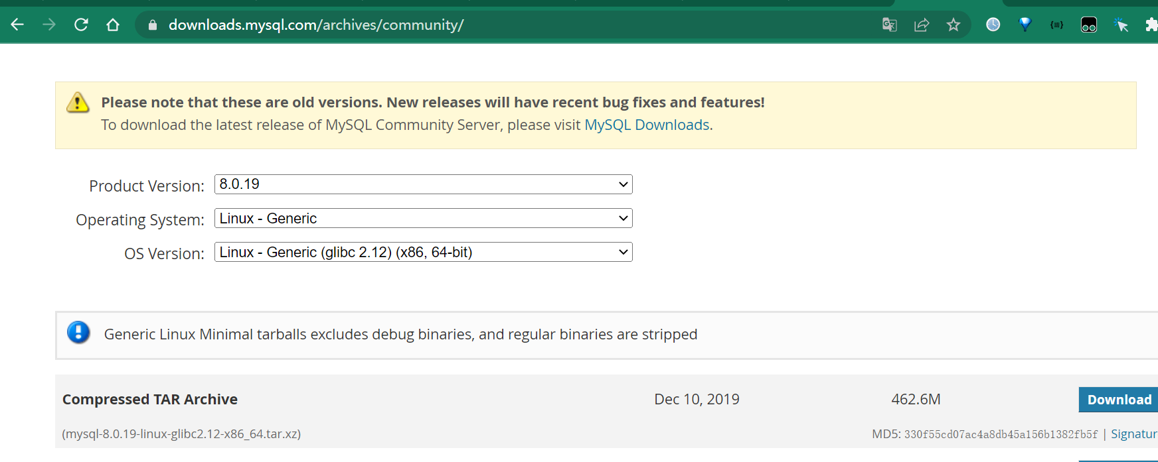
Task: Open the OS Version dropdown
Action: [423, 253]
